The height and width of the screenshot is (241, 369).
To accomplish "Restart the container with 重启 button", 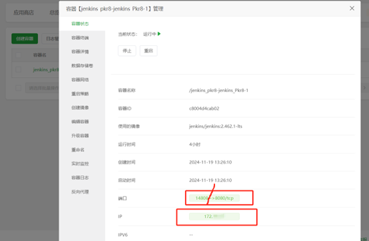I will coord(149,51).
